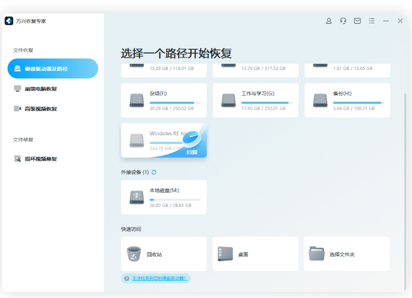Open the list menu icon in the titlebar
This screenshot has height=298, width=412.
coord(372,21)
